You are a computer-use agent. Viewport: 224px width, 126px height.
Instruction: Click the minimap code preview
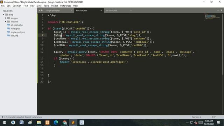pos(212,17)
